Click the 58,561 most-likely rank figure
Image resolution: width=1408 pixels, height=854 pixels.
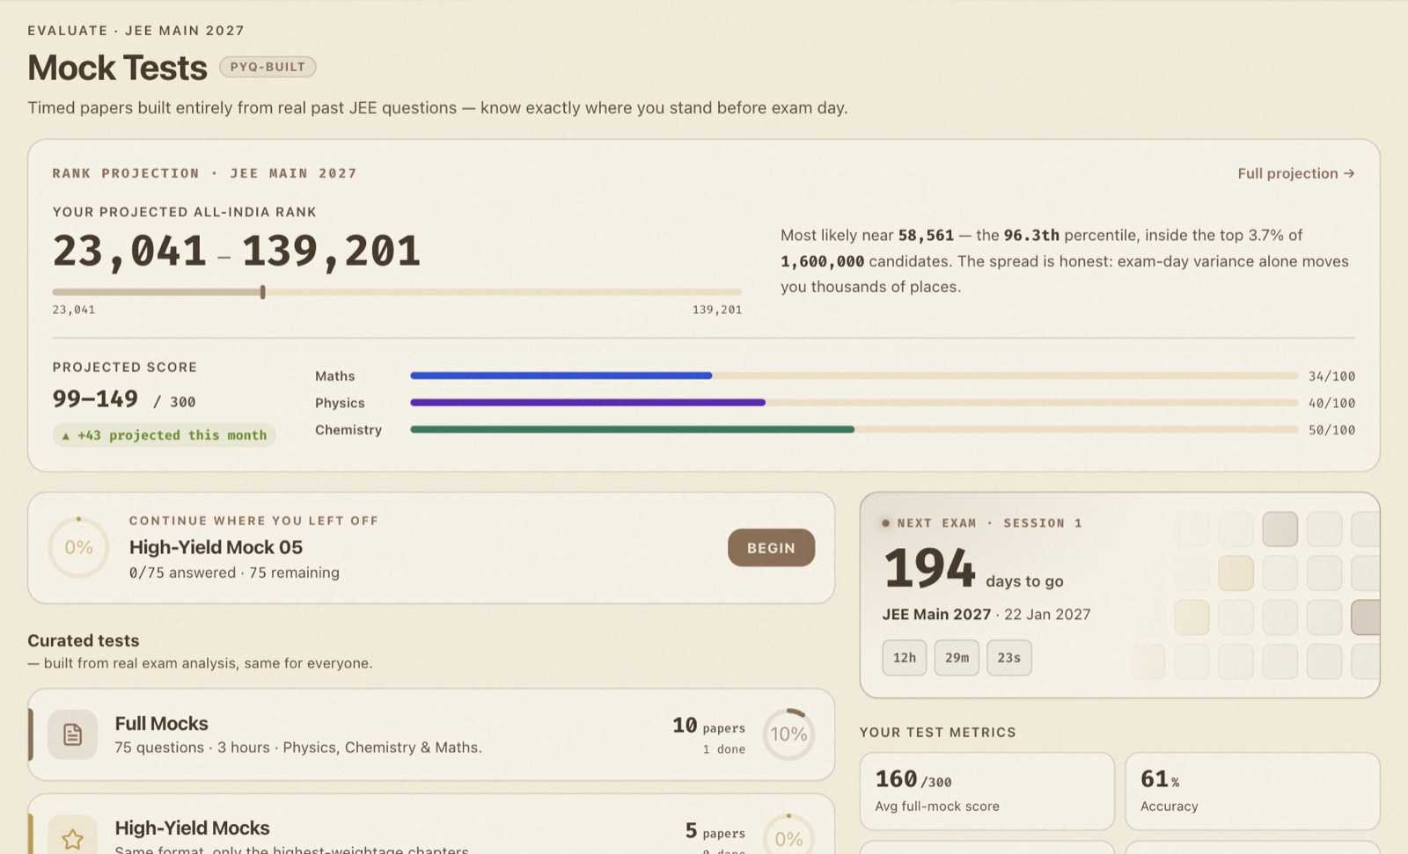[x=926, y=236]
